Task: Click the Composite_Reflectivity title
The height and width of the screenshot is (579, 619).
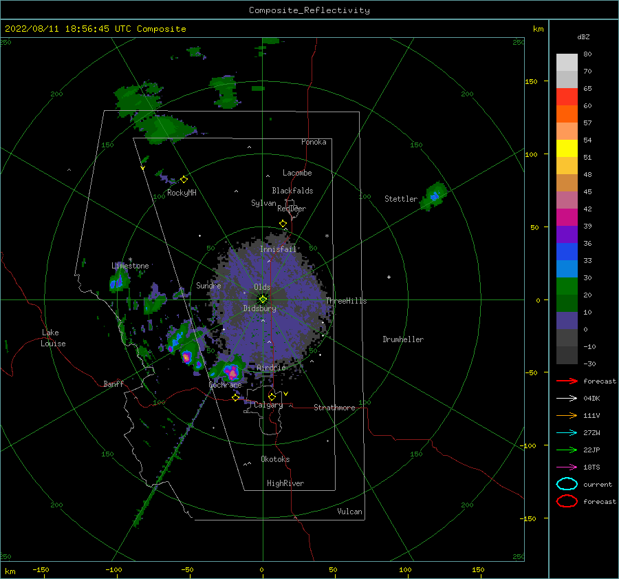Action: coord(309,10)
